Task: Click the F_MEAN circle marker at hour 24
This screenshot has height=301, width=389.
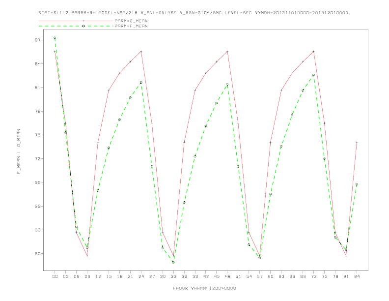Action: point(141,83)
